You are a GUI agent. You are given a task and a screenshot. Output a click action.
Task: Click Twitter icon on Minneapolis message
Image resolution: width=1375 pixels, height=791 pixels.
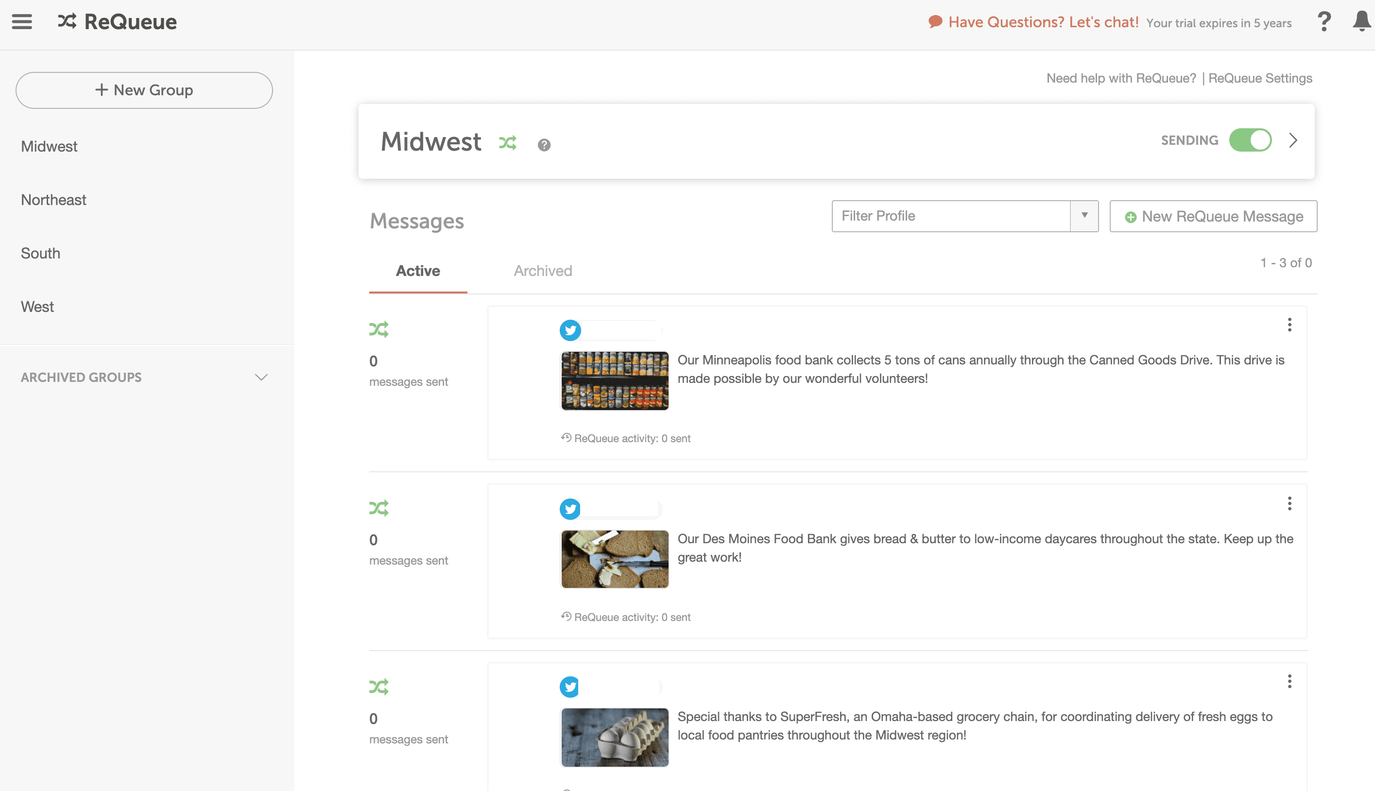tap(570, 330)
